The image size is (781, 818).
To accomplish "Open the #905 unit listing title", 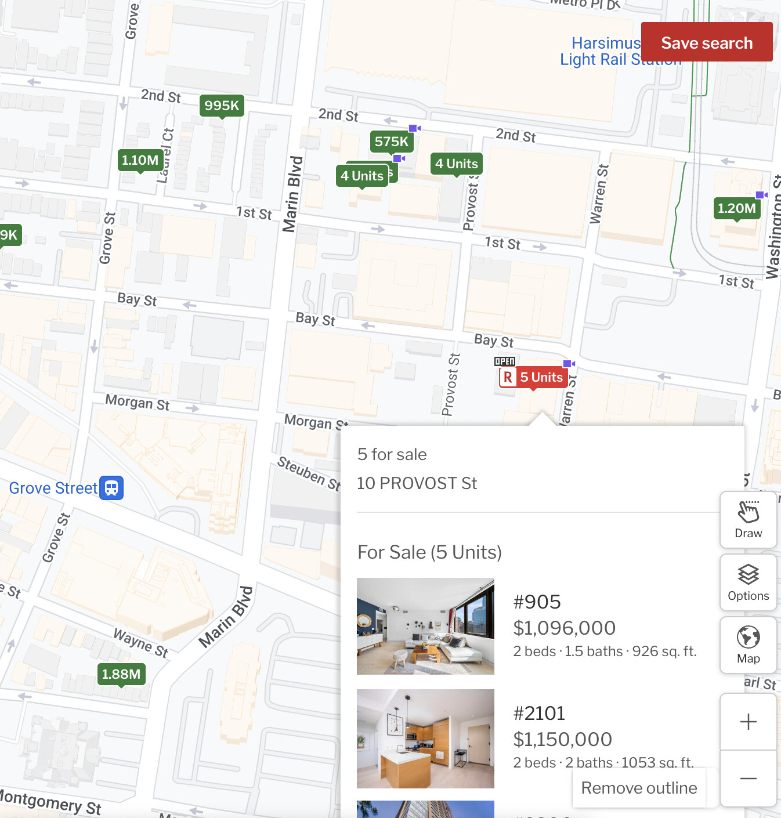I will pos(537,602).
